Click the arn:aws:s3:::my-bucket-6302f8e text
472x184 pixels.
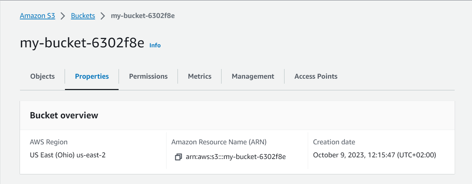(x=236, y=157)
